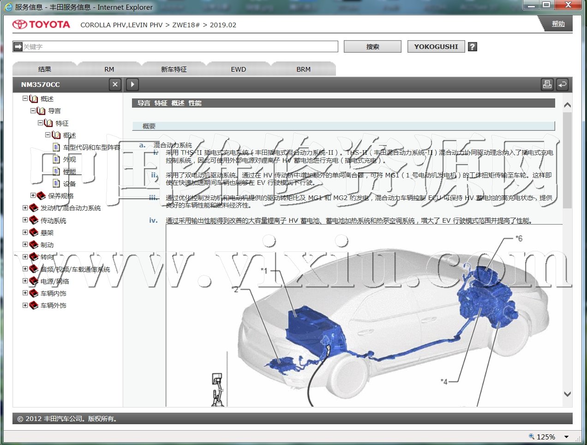
Task: Switch to the EWD tab
Action: [x=239, y=69]
